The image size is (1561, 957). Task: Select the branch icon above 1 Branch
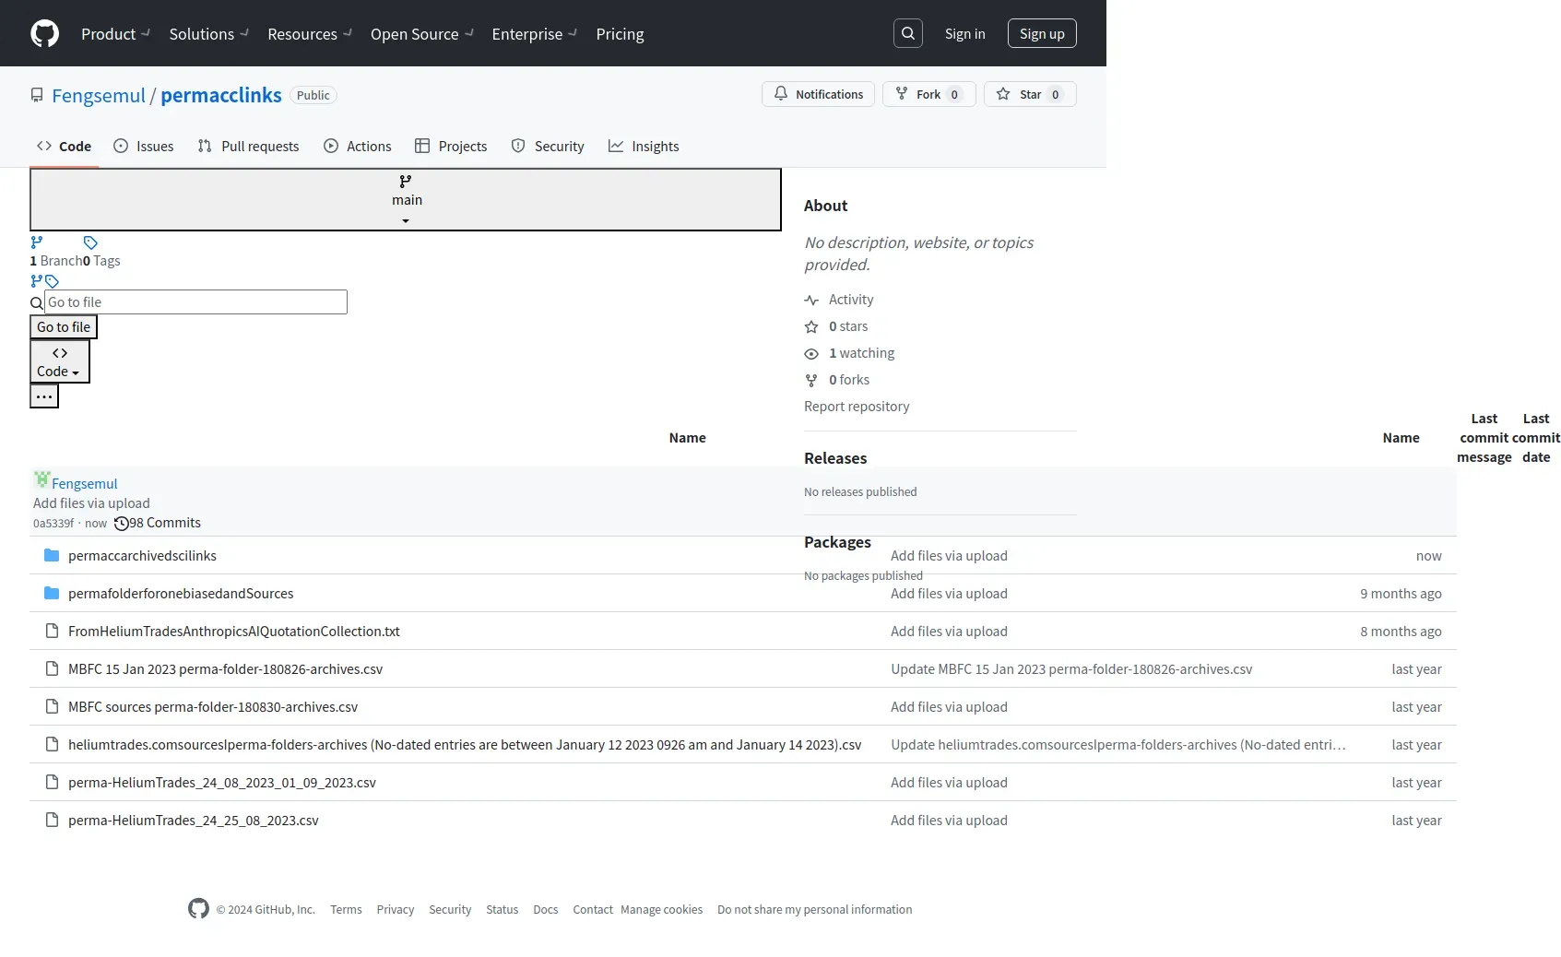(37, 242)
